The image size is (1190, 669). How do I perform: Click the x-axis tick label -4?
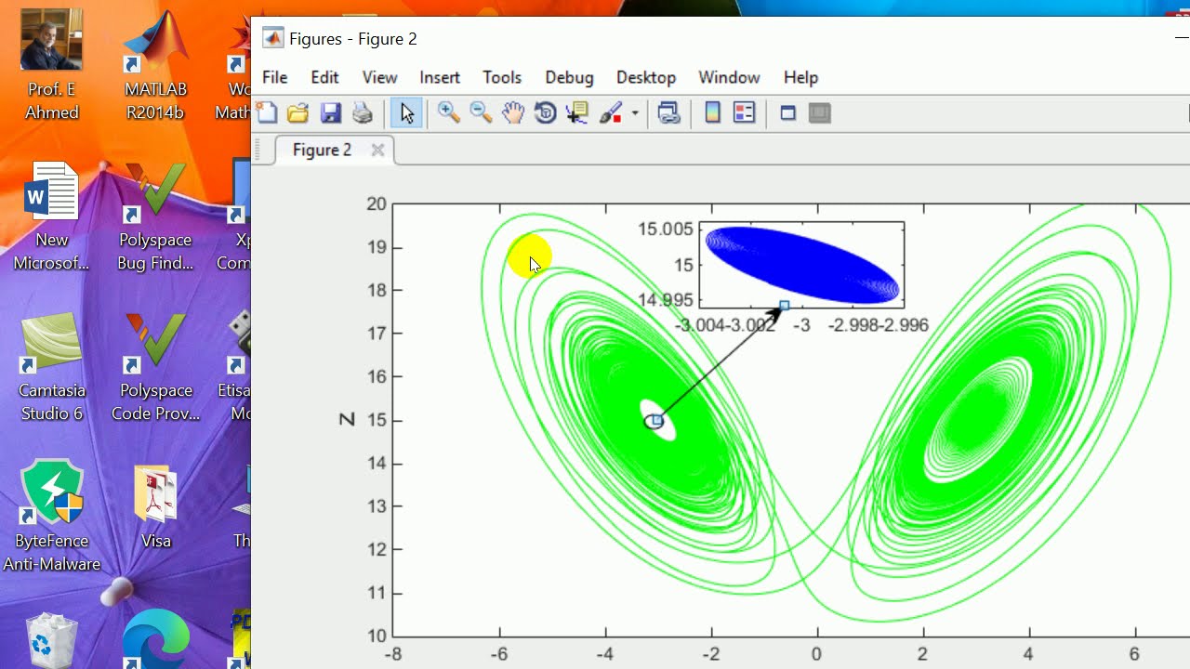click(605, 655)
